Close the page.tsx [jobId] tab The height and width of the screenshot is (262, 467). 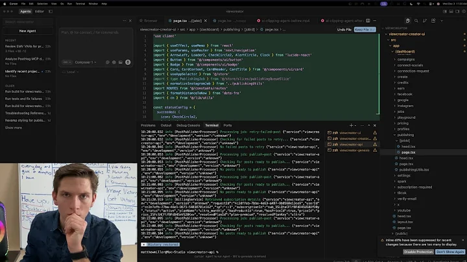tap(206, 21)
